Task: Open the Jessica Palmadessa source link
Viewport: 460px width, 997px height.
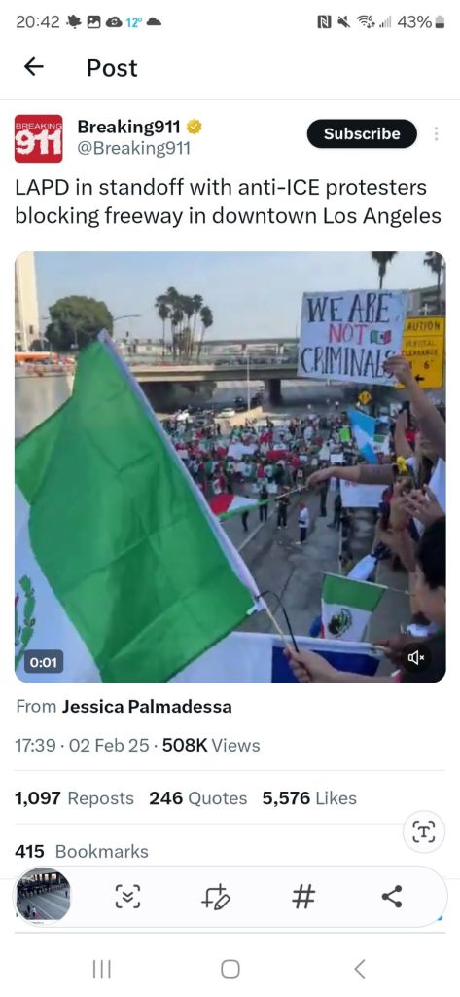Action: (147, 707)
